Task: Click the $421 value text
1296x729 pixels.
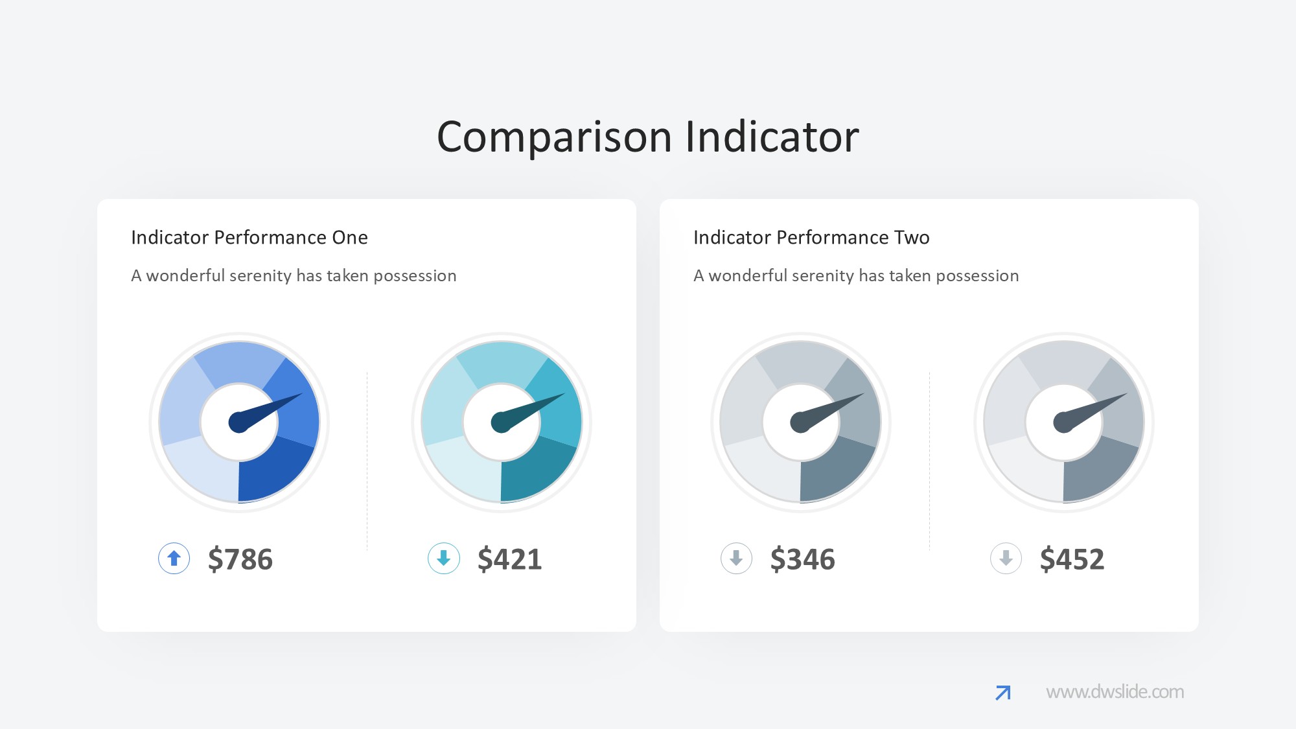Action: pos(510,559)
